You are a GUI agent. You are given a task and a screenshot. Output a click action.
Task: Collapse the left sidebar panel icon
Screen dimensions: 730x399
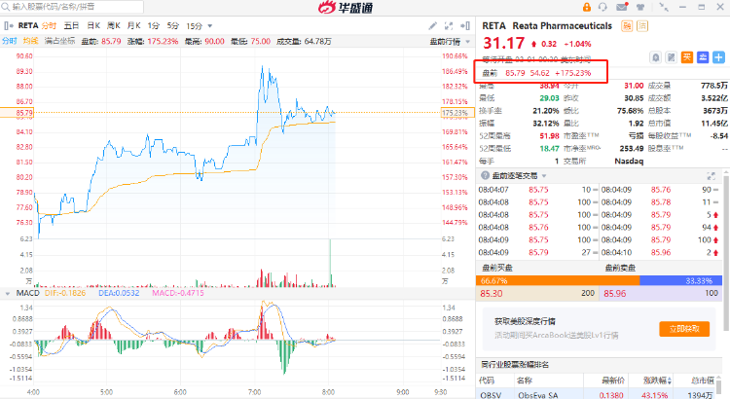[9, 25]
